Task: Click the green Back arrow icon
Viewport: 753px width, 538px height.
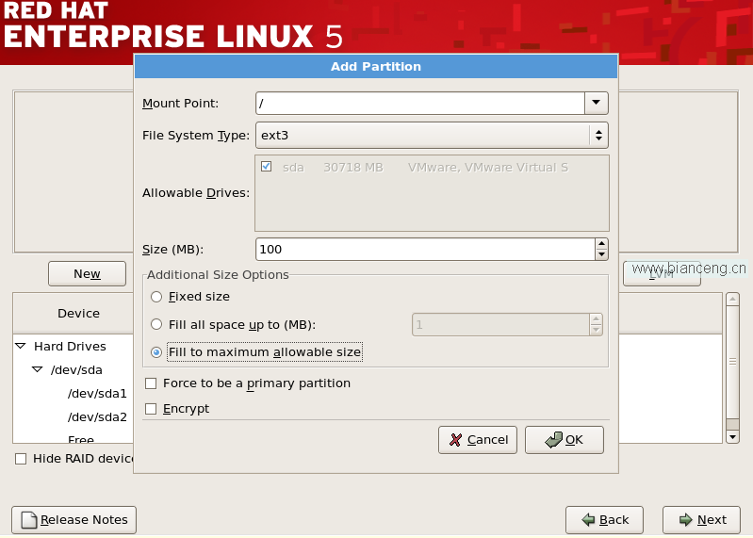Action: (588, 520)
